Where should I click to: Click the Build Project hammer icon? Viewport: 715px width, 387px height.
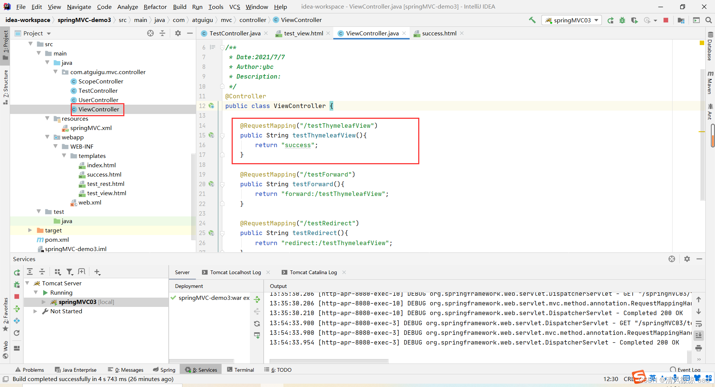(532, 20)
